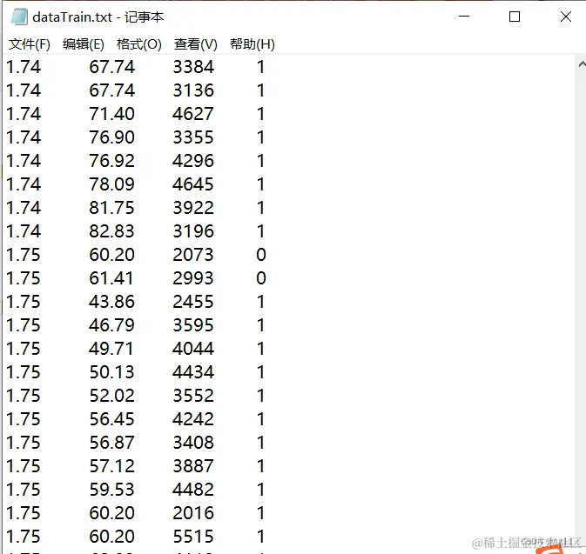Screen dimensions: 586x554
Task: Click 1.75 in the row containing 2455
Action: (x=24, y=302)
